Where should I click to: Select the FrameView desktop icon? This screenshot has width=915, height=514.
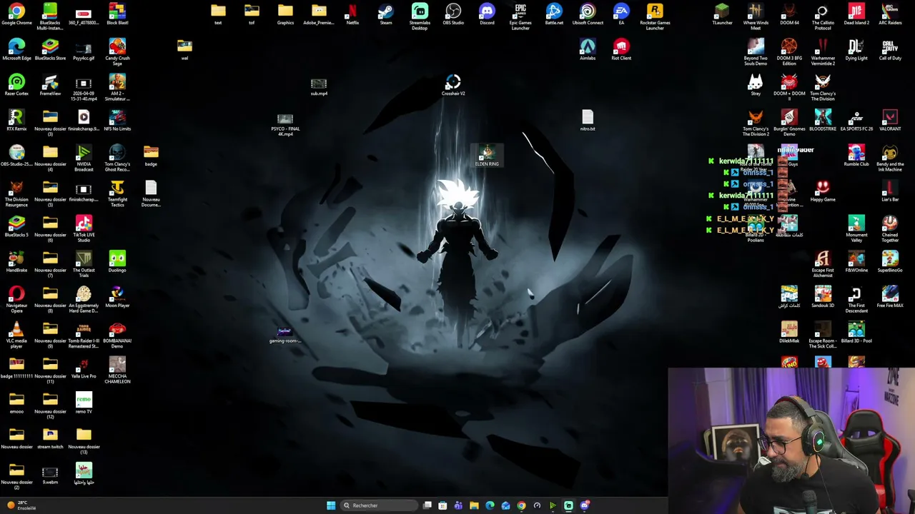[x=50, y=85]
